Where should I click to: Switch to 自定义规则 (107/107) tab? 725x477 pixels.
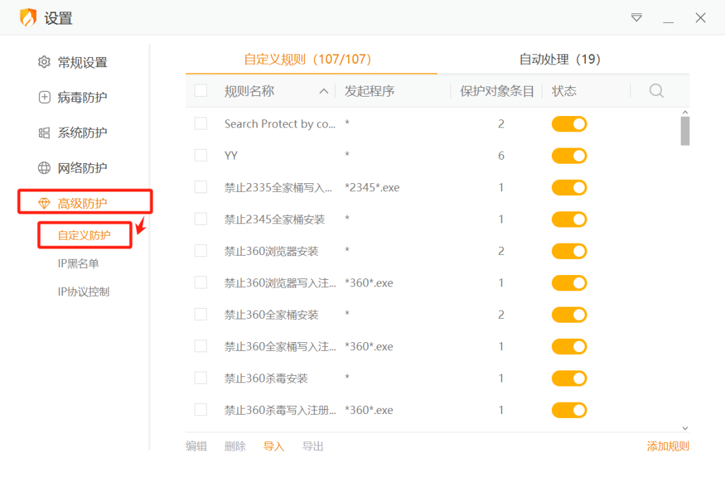(x=308, y=59)
